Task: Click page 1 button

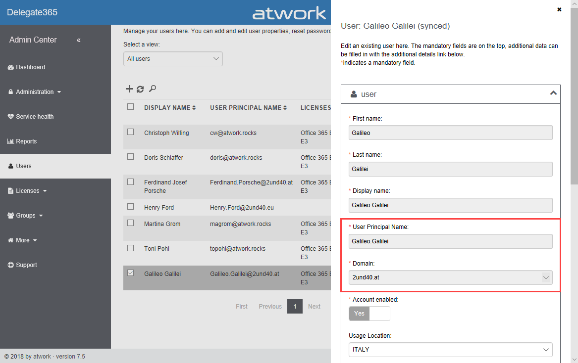Action: coord(295,306)
